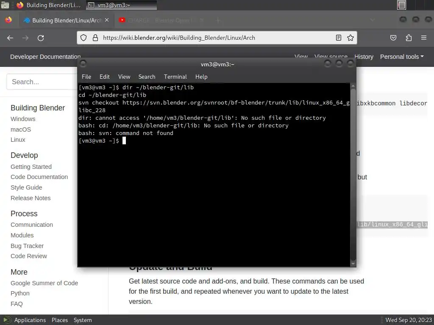
Task: Click the YouTube tab favicon
Action: pos(122,20)
